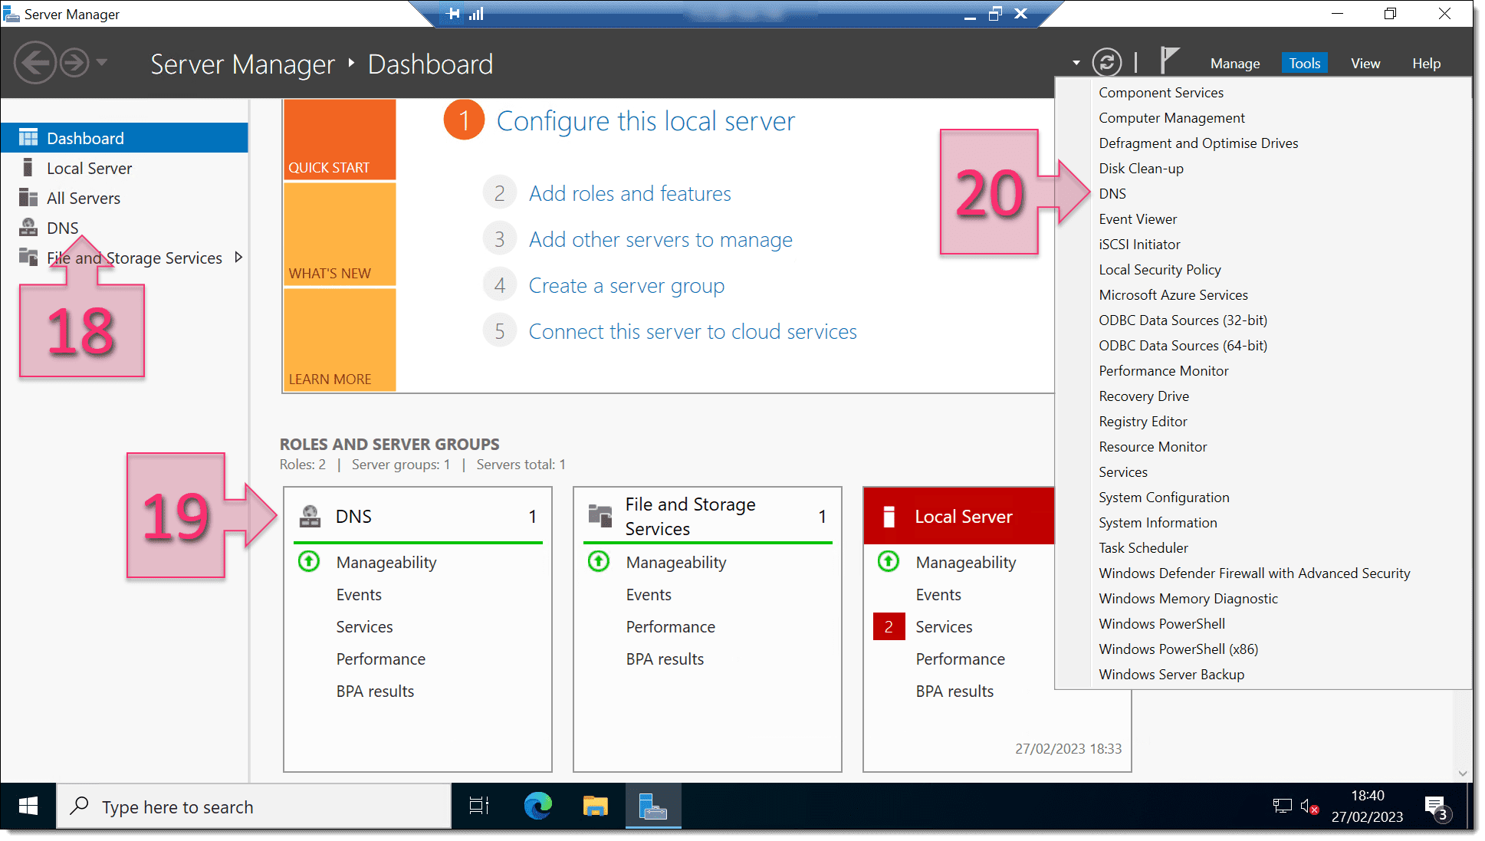
Task: Open DNS management tool
Action: coord(1111,192)
